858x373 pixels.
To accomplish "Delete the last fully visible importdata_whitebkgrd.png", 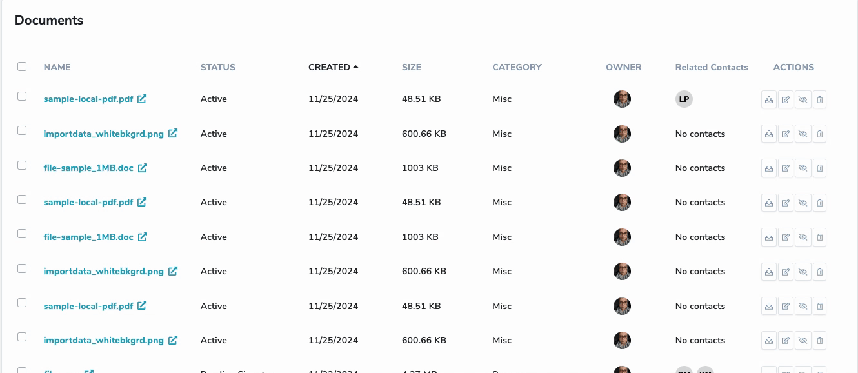I will [819, 341].
